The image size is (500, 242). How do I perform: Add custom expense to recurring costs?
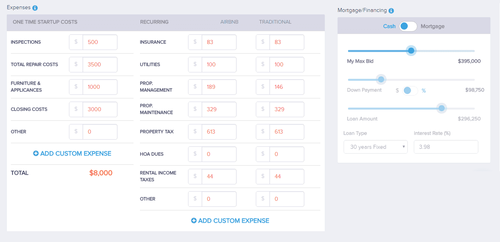tap(233, 221)
